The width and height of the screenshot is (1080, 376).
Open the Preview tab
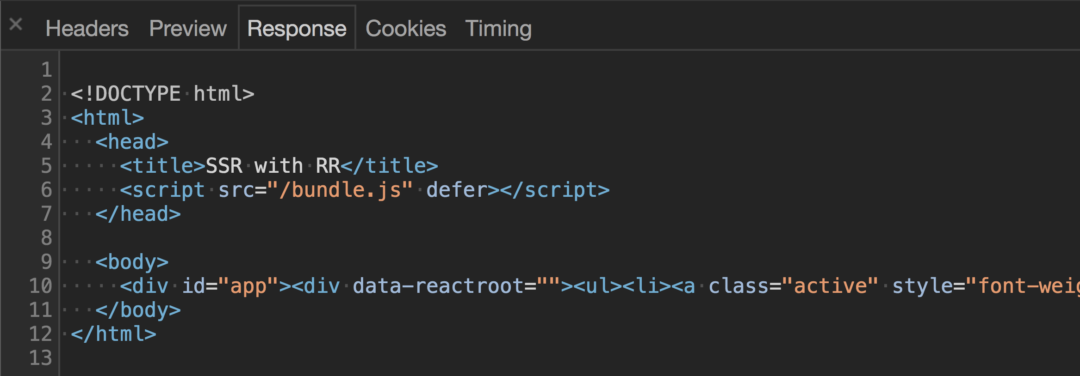[188, 29]
